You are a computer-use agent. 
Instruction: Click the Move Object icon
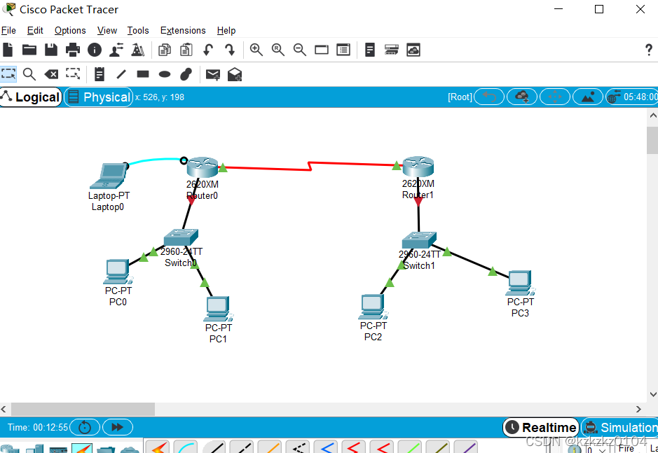coord(555,97)
